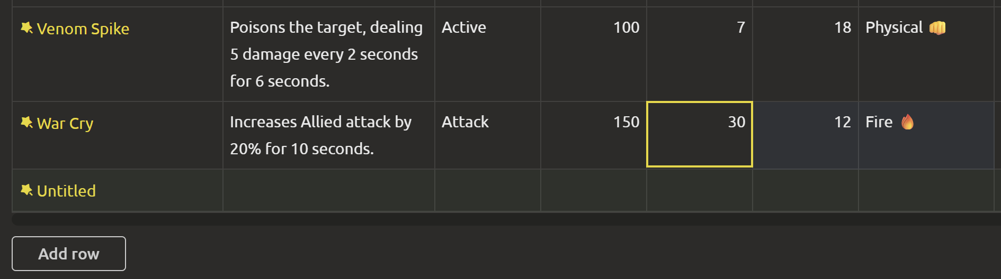
Task: Click the flame emoji next to Fire
Action: [907, 122]
